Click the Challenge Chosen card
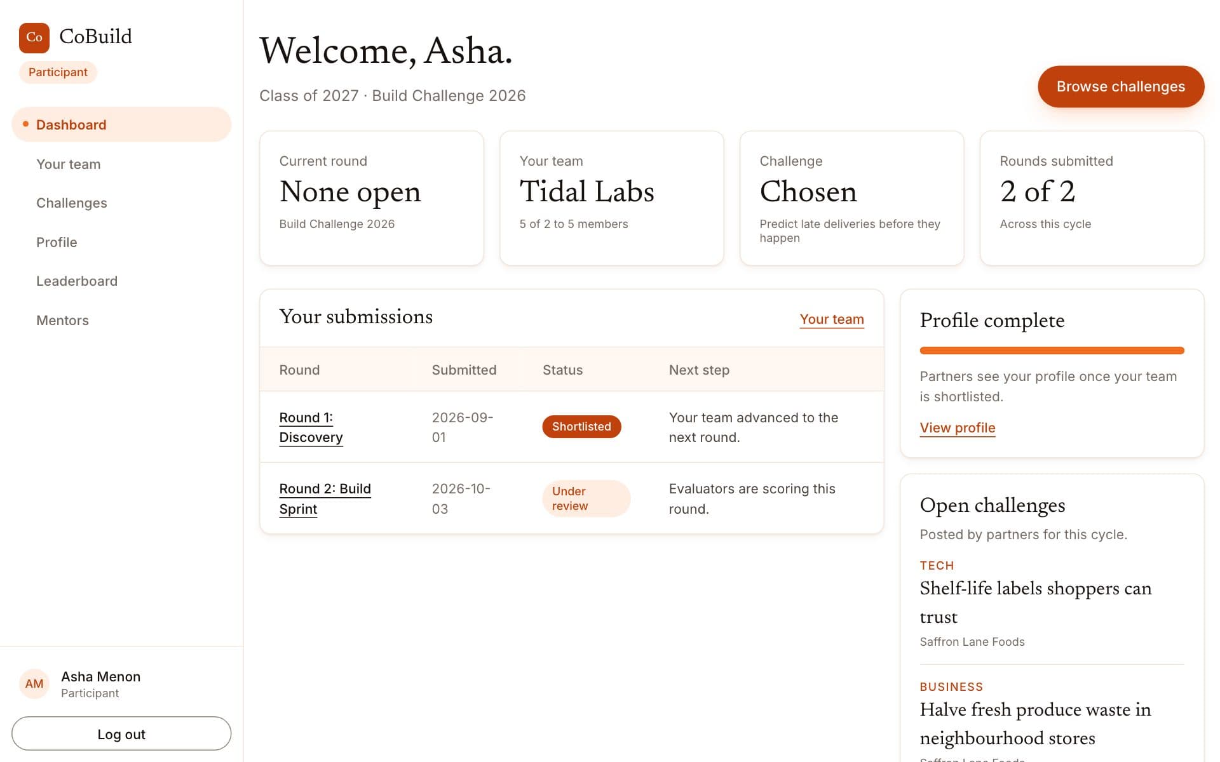 coord(852,198)
